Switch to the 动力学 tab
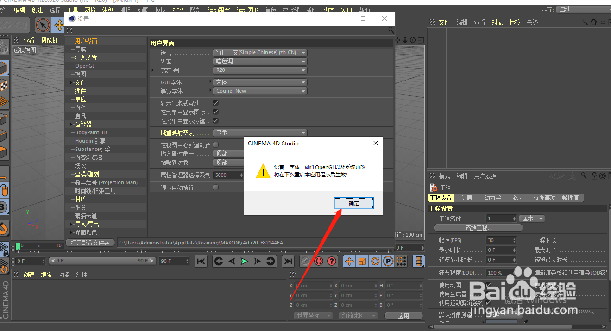The image size is (611, 331). pyautogui.click(x=492, y=198)
